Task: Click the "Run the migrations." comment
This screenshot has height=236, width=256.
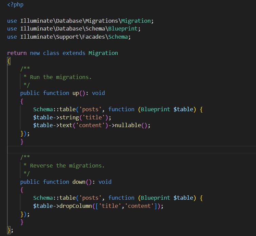Action: 61,77
